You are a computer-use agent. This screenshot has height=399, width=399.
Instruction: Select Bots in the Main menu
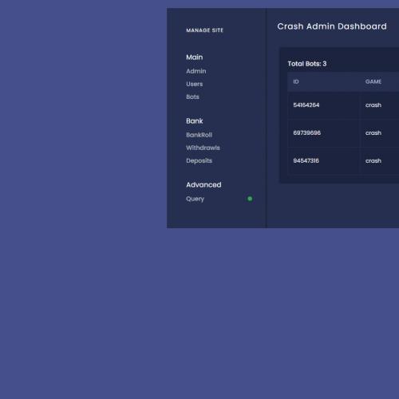pyautogui.click(x=192, y=97)
